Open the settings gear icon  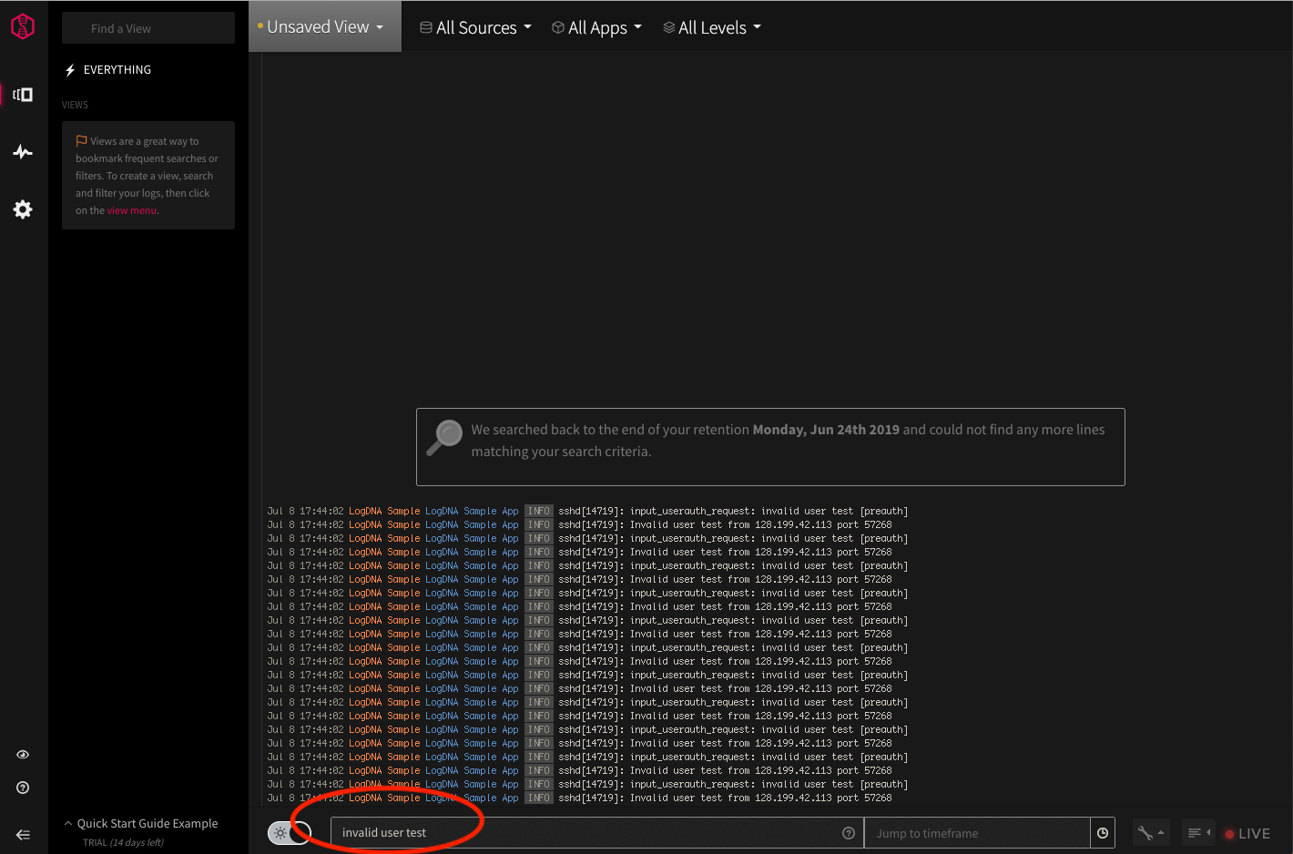click(x=23, y=209)
